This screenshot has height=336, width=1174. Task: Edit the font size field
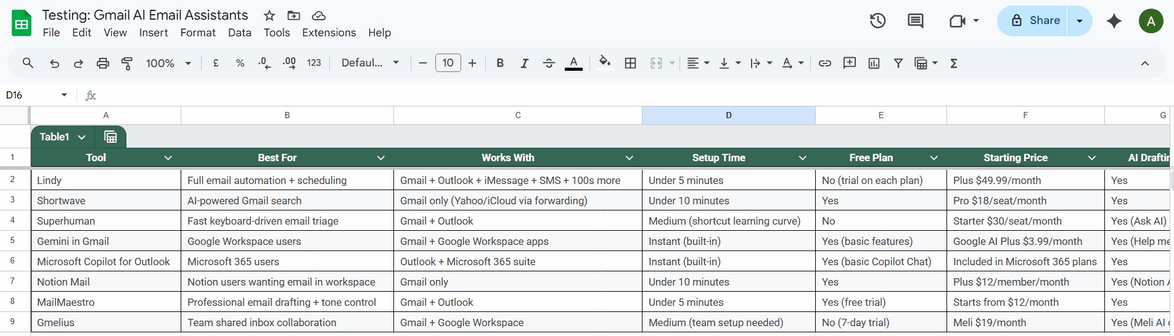448,63
